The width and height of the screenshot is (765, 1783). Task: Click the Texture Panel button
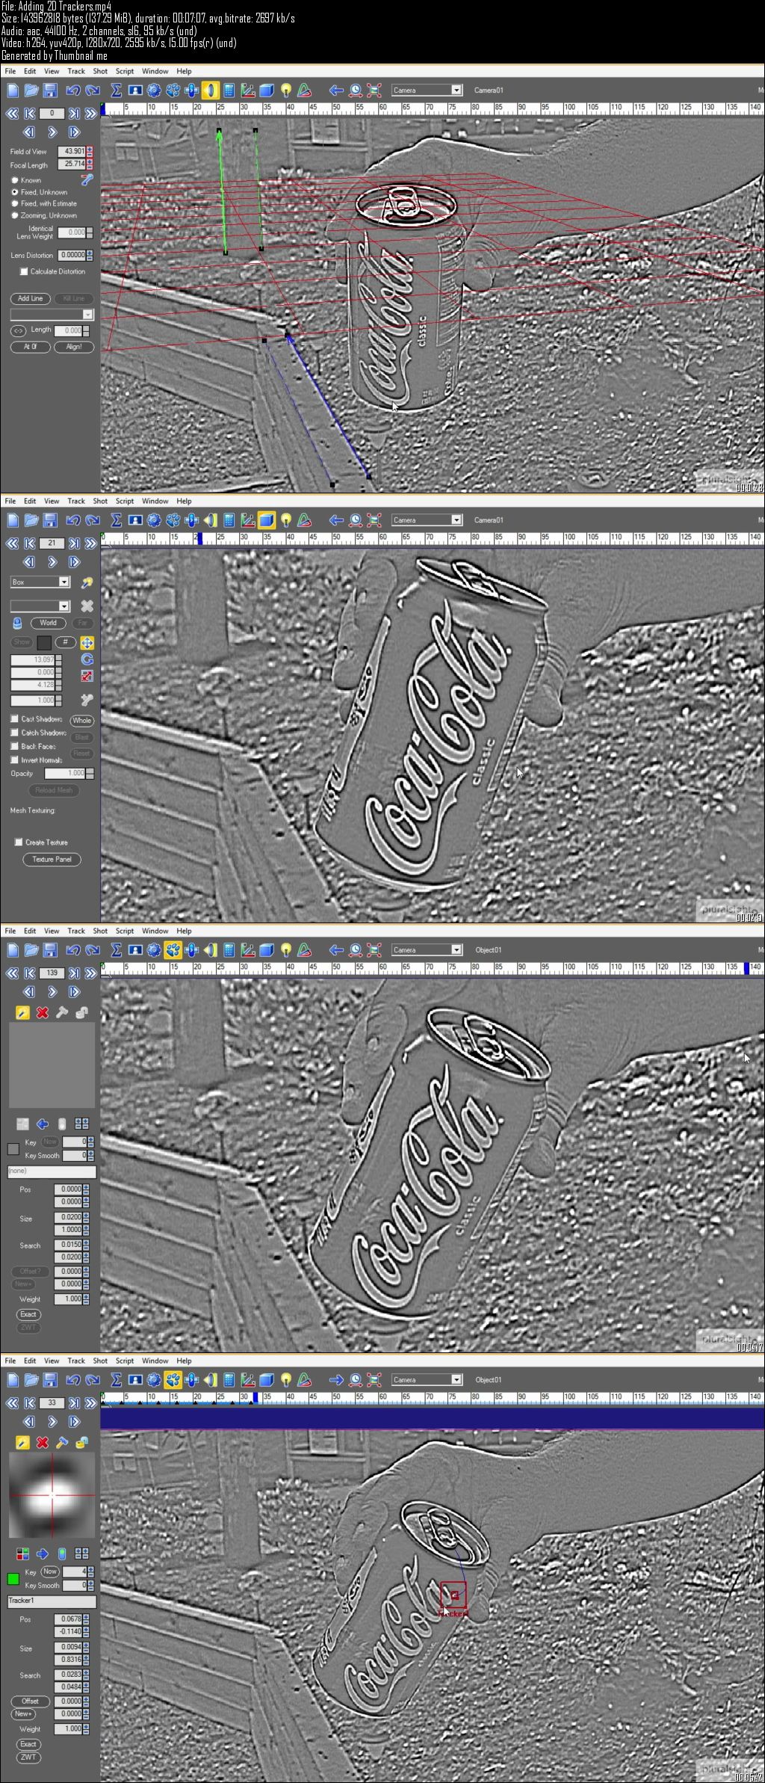[x=52, y=859]
